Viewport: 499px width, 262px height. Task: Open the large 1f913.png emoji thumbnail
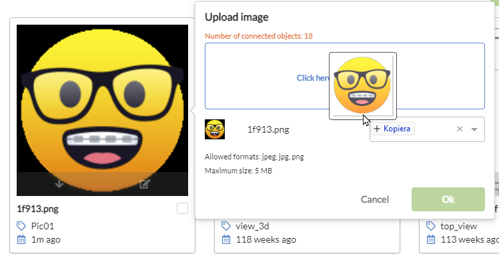[103, 110]
